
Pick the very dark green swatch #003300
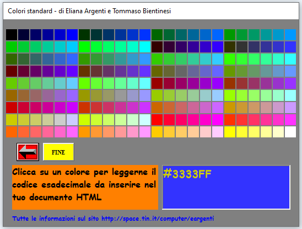coord(84,35)
